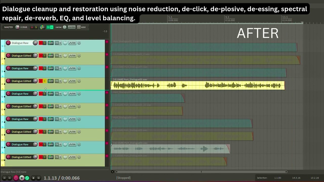Image resolution: width=324 pixels, height=182 pixels.
Task: Unmute track 9 Dialogue Raw
Action: tap(40, 144)
